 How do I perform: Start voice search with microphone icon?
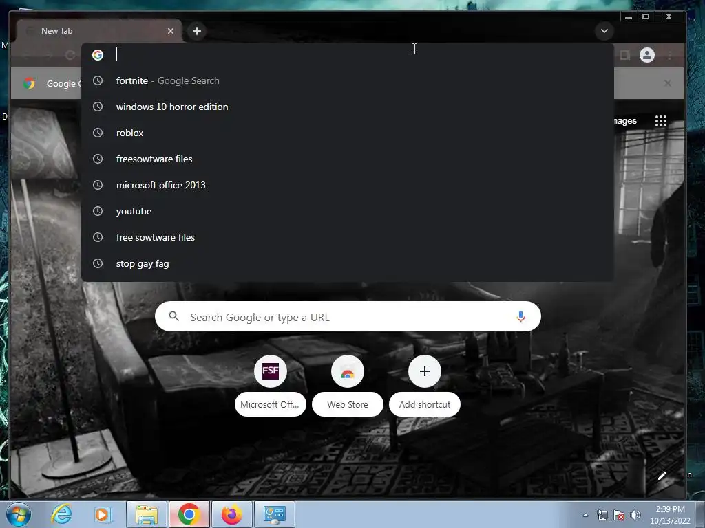coord(520,316)
